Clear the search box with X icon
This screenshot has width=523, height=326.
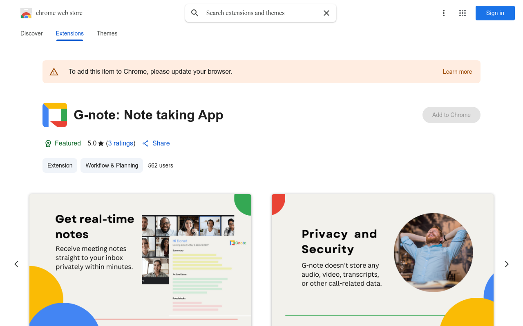pyautogui.click(x=326, y=13)
